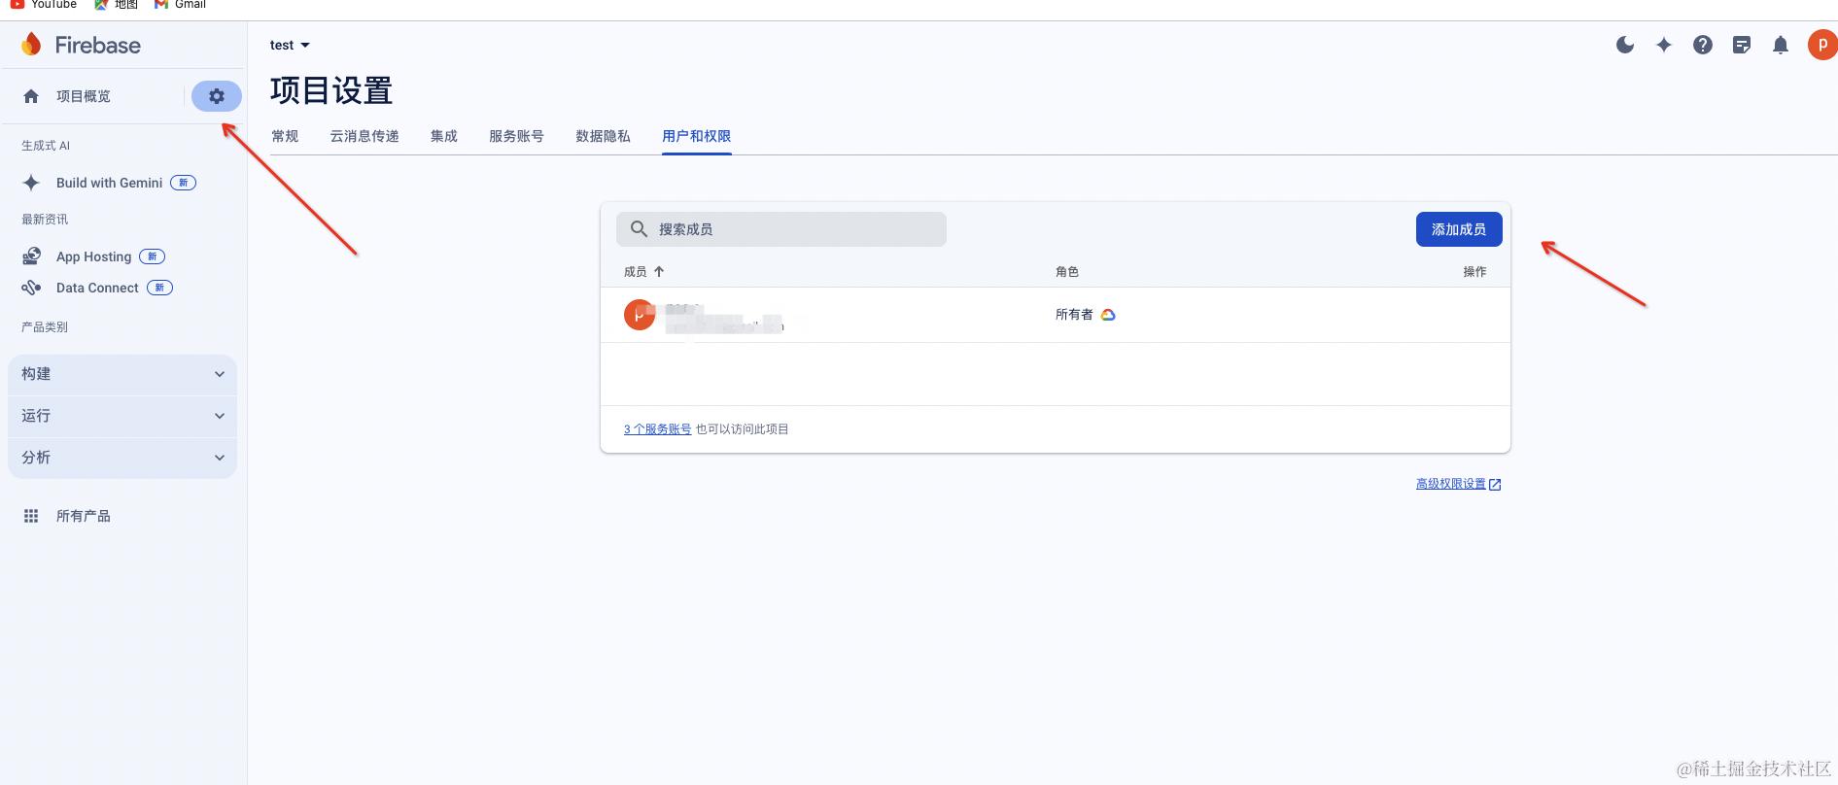The width and height of the screenshot is (1838, 785).
Task: Click the search magnifier icon
Action: coord(639,229)
